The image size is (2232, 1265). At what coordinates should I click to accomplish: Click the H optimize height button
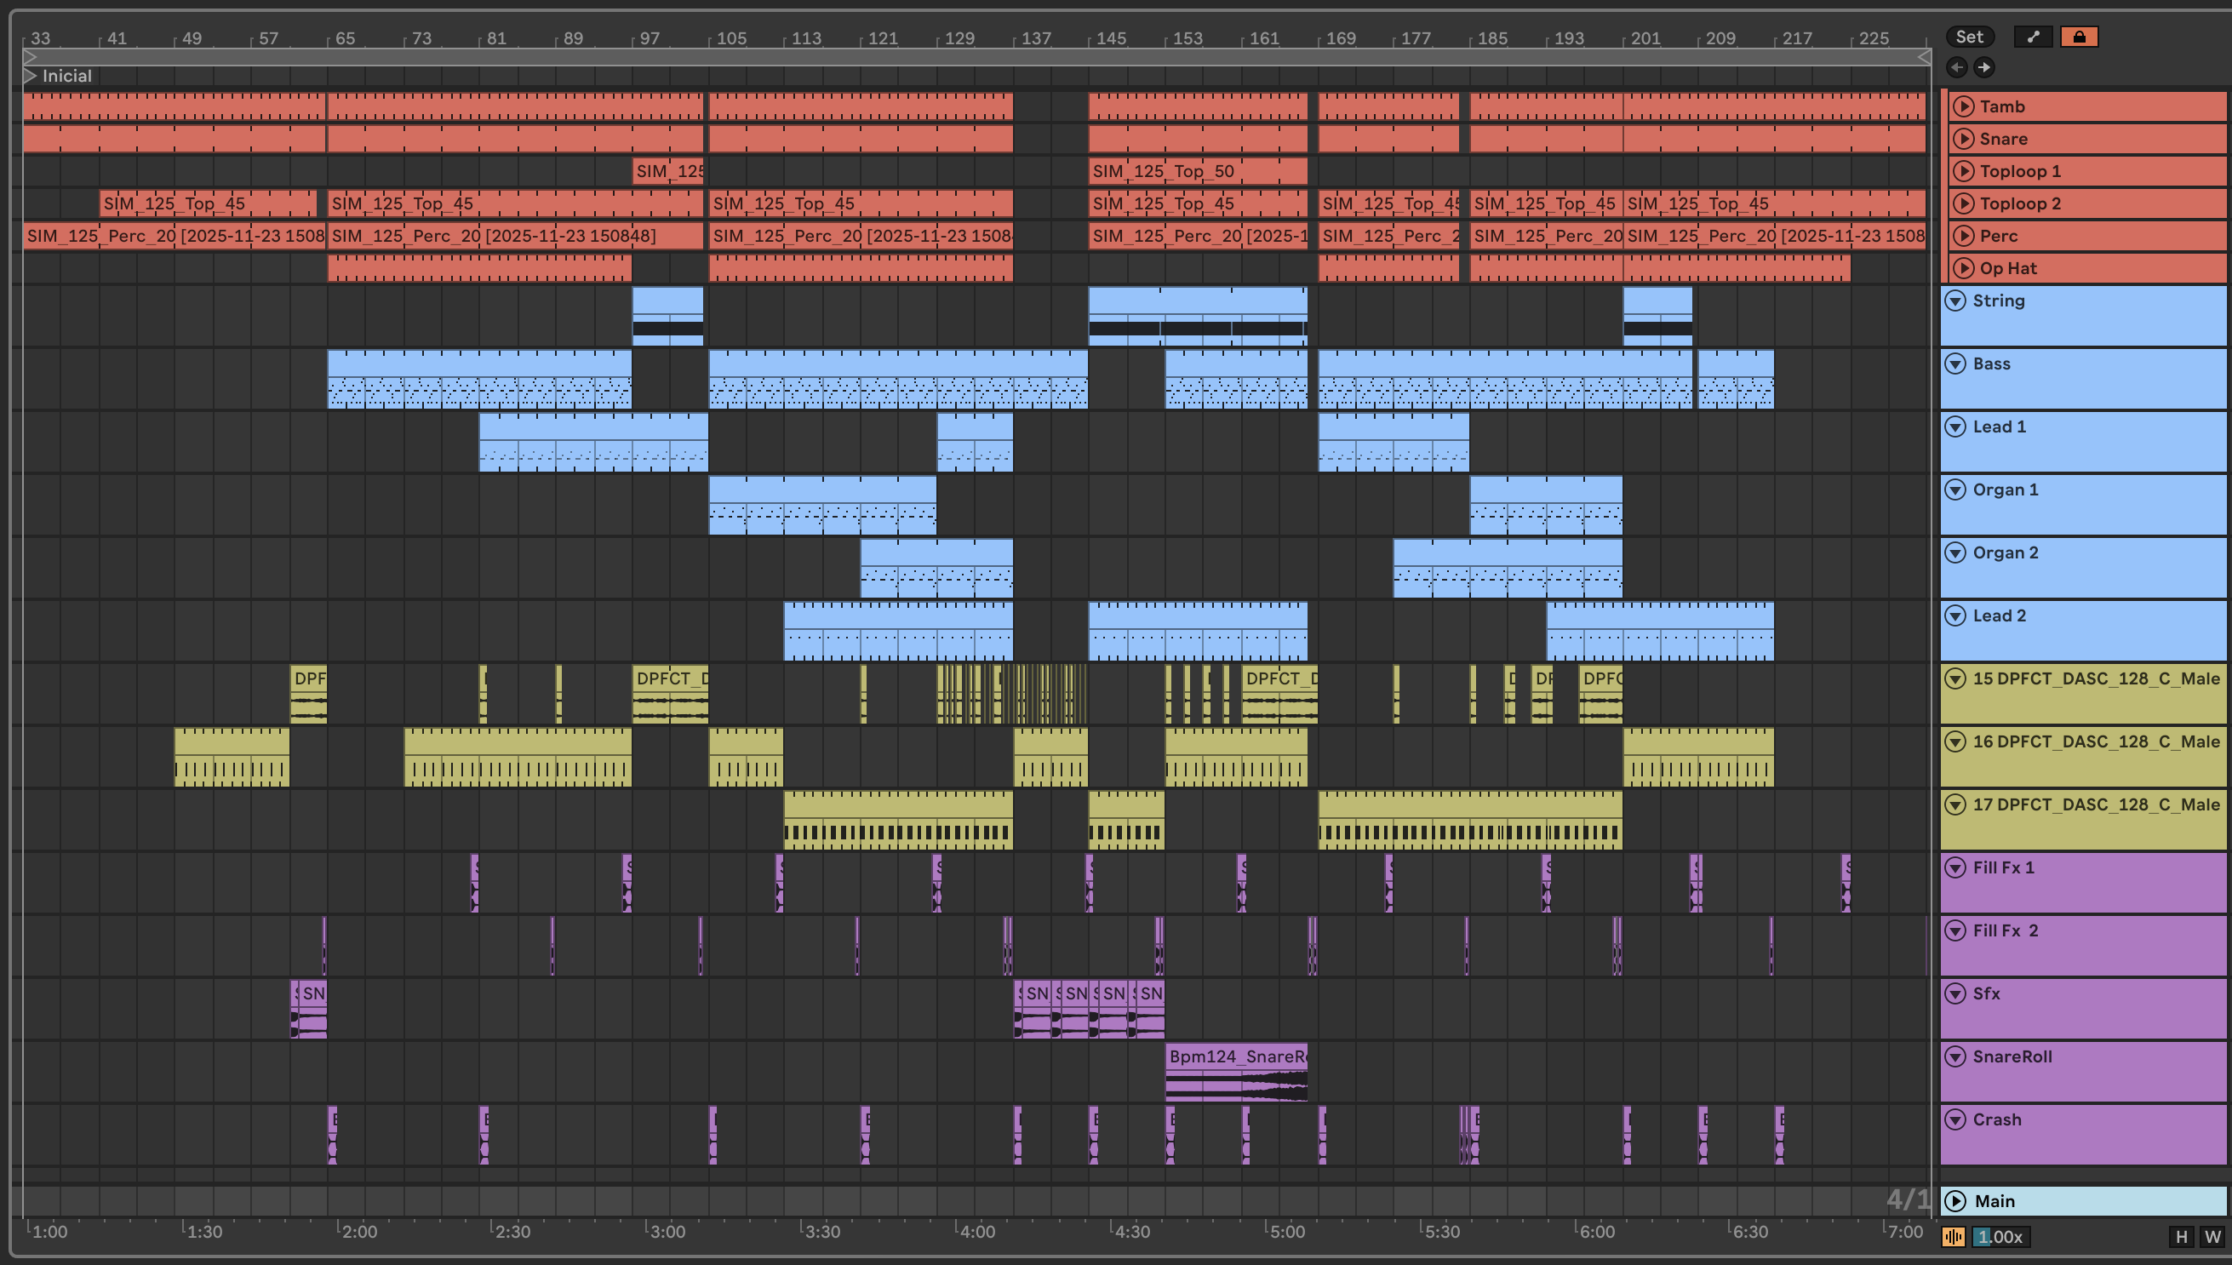(2181, 1236)
